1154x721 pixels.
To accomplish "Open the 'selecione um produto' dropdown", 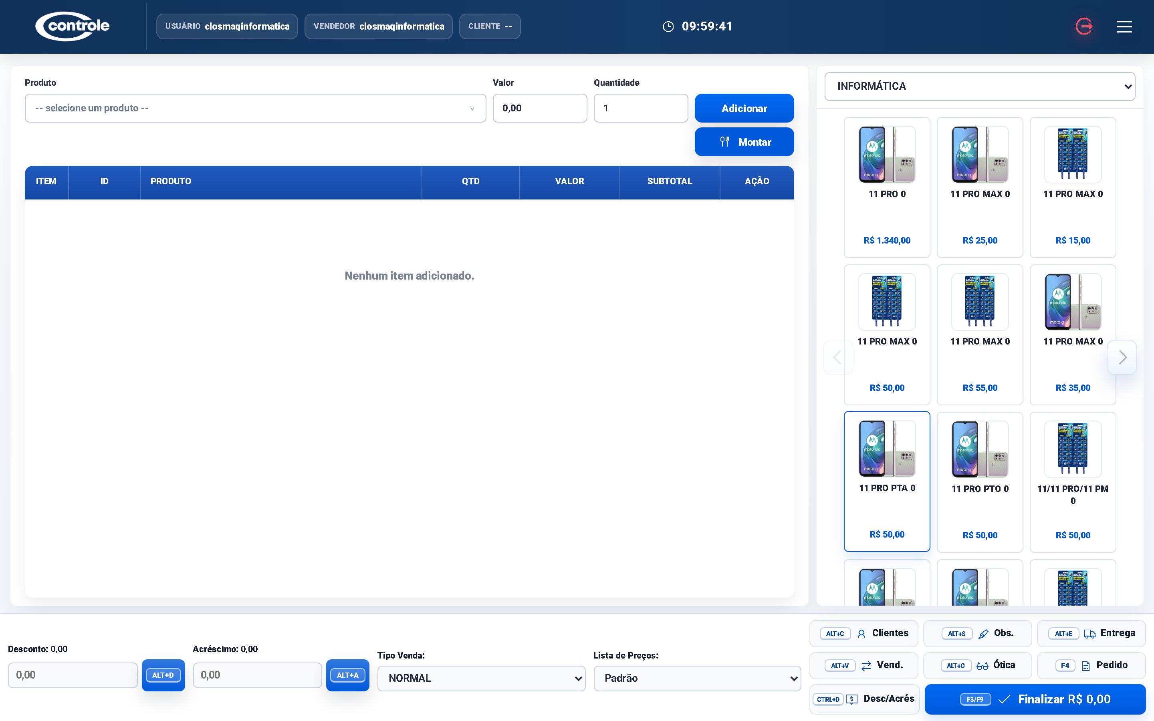I will coord(255,108).
